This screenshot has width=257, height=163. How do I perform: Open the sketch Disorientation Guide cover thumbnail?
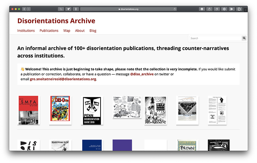coord(60,145)
